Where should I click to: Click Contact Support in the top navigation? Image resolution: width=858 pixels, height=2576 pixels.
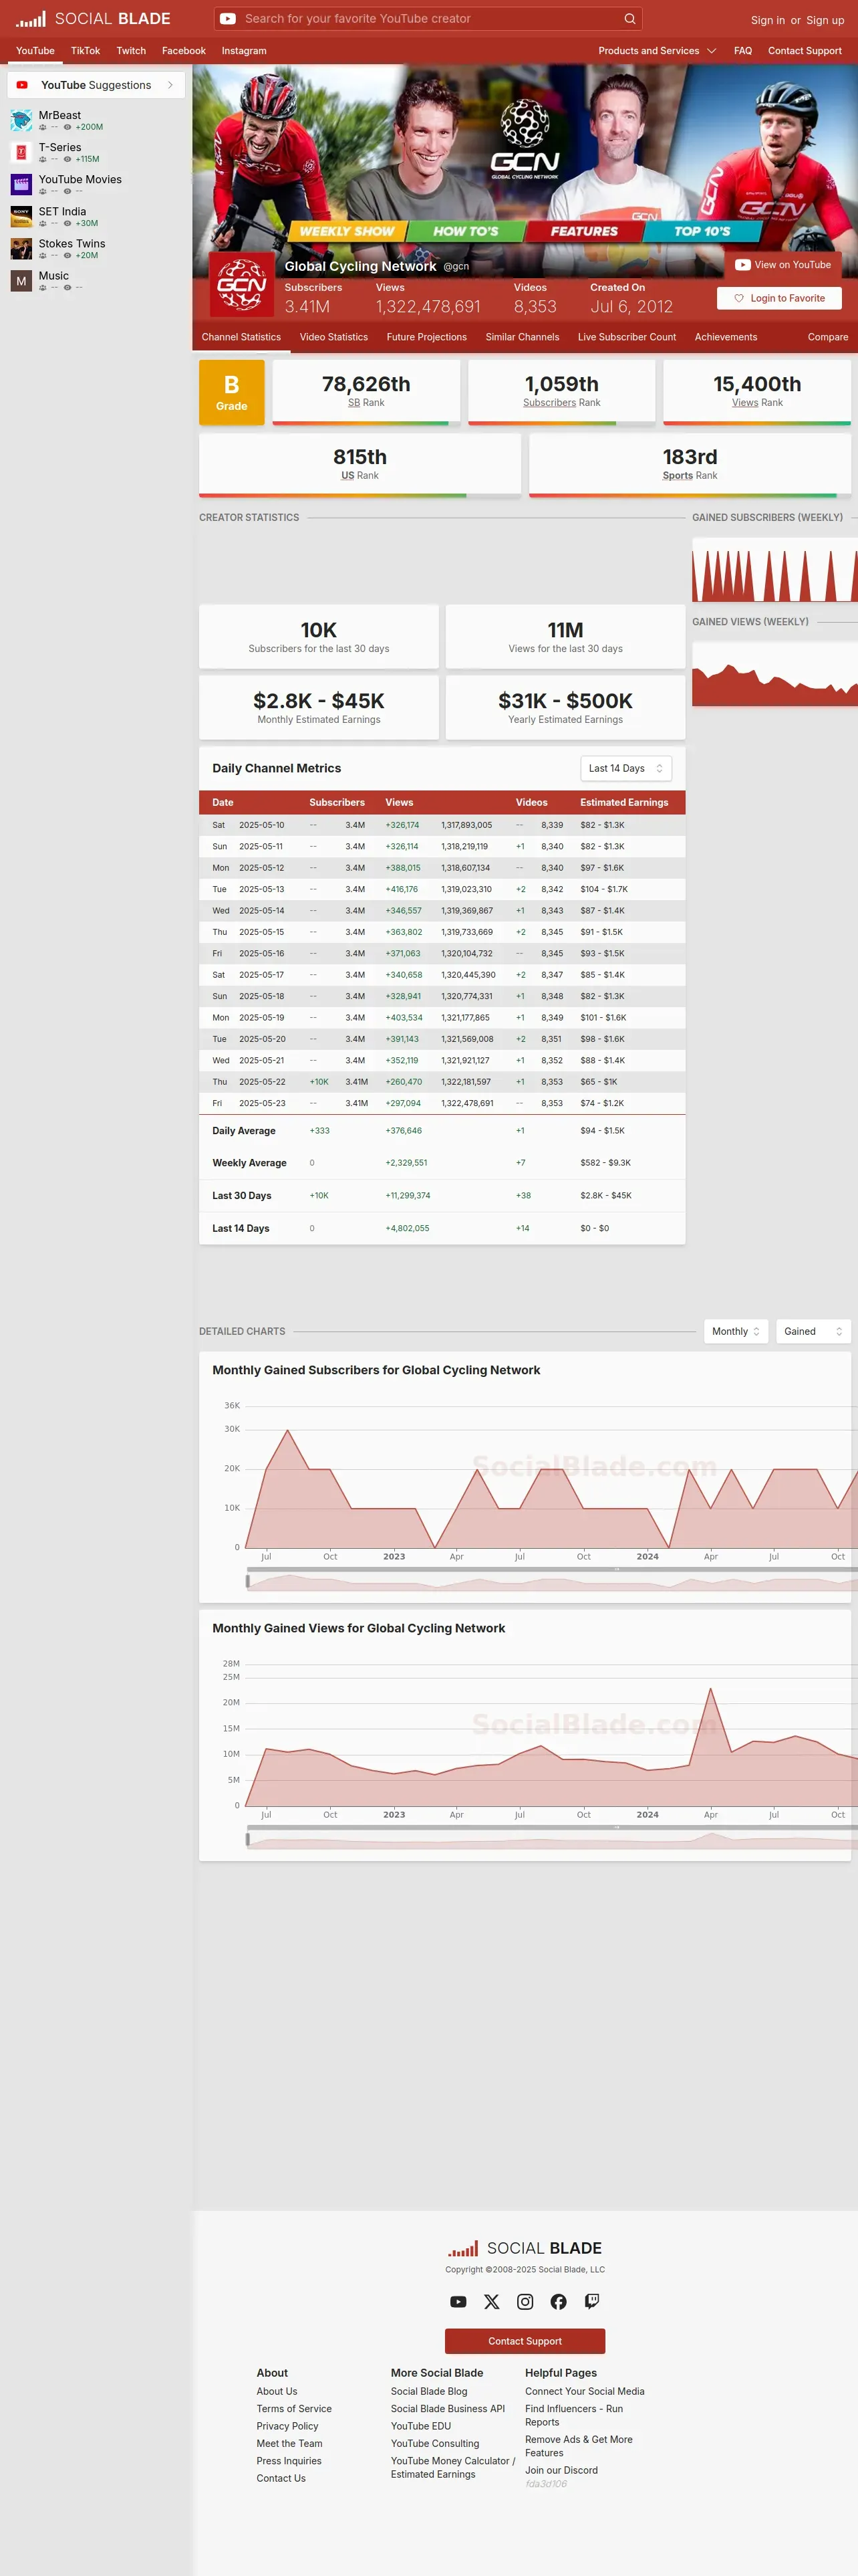tap(805, 51)
